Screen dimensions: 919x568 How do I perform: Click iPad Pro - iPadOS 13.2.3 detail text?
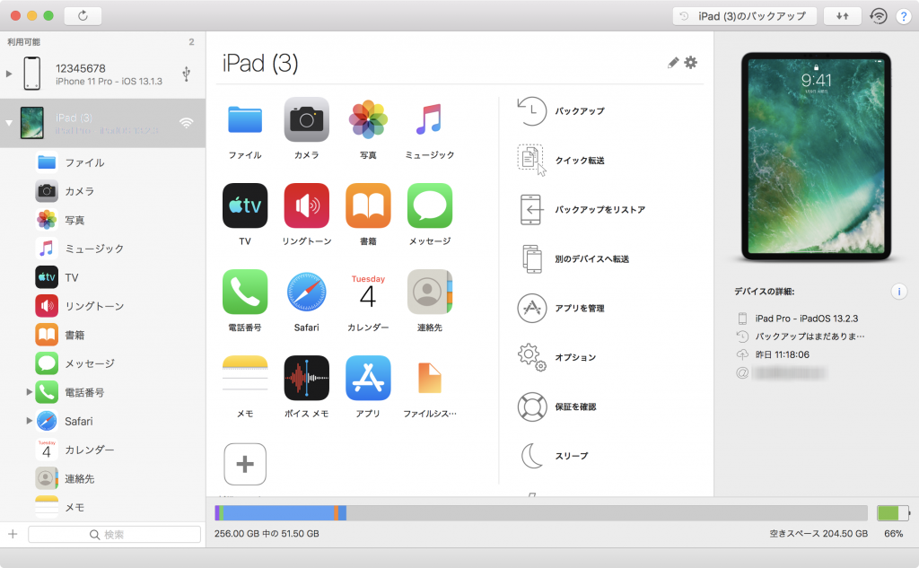(807, 319)
